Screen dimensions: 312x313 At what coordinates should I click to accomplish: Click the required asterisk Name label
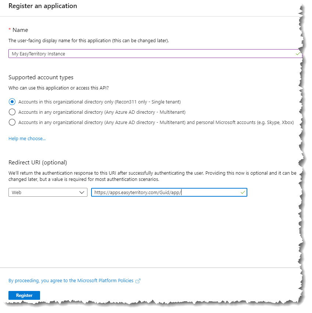point(18,30)
